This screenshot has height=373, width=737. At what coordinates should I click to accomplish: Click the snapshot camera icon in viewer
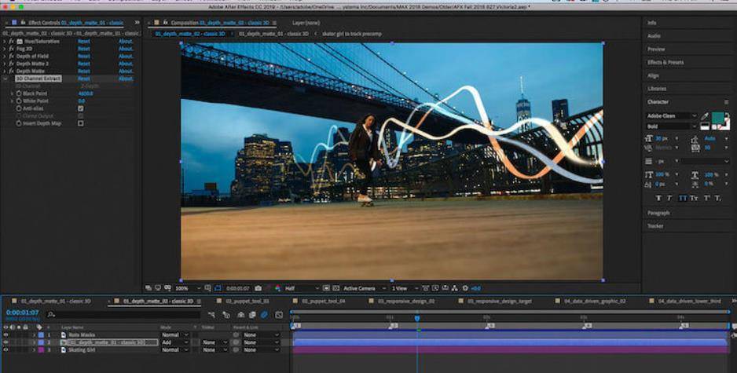click(x=258, y=288)
